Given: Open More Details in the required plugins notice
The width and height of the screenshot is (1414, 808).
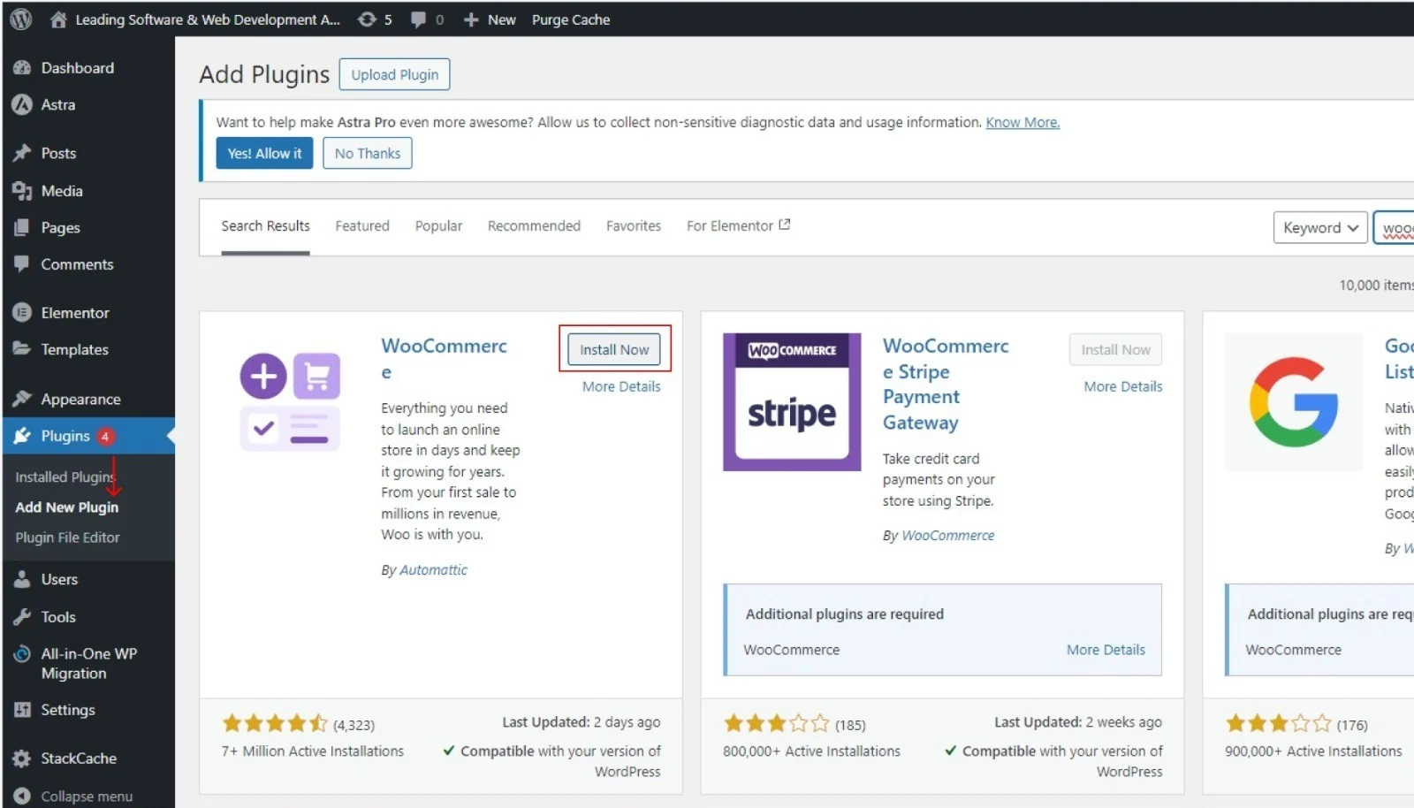Looking at the screenshot, I should (1106, 649).
